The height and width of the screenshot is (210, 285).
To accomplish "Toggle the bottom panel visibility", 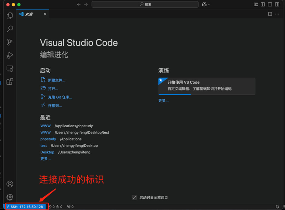I will (270, 4).
